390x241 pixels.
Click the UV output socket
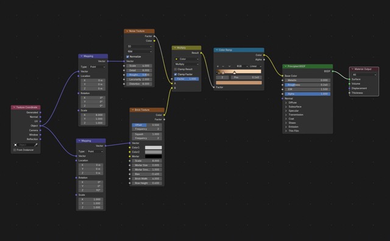pos(40,121)
